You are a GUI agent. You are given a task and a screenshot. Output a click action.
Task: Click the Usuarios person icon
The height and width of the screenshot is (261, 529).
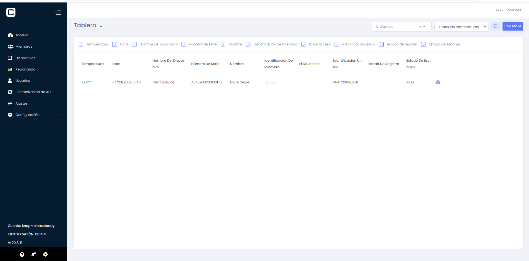tap(10, 81)
